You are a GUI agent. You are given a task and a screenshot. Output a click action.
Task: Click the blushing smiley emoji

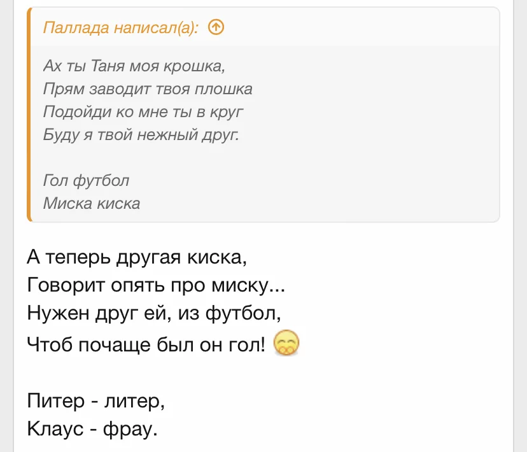click(x=286, y=344)
